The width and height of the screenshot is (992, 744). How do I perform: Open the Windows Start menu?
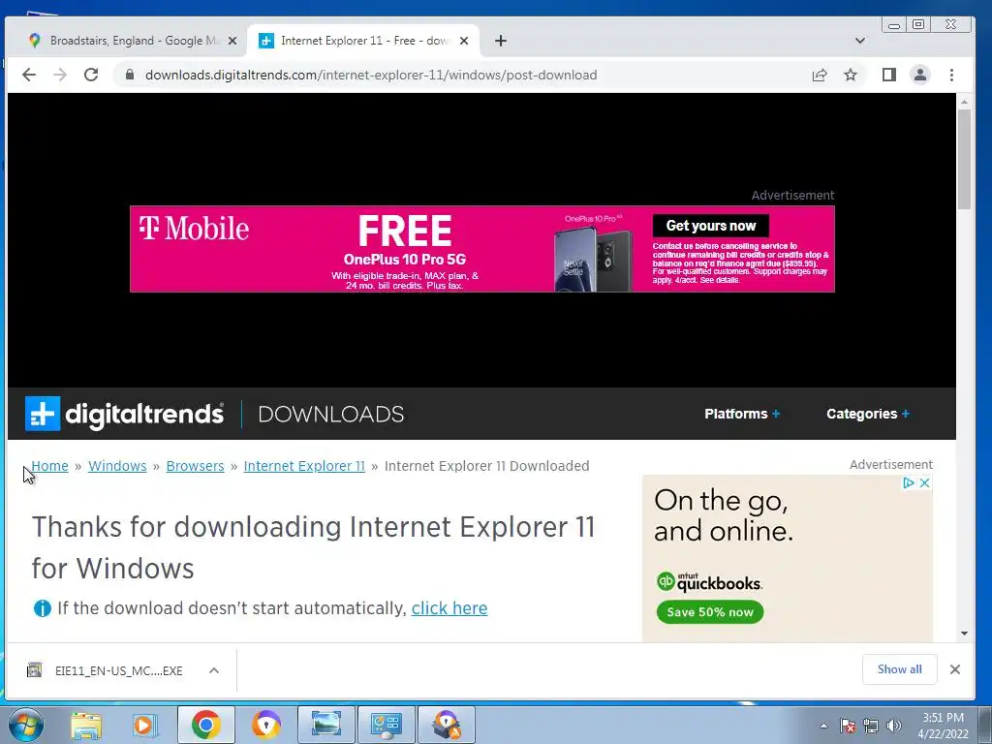27,725
